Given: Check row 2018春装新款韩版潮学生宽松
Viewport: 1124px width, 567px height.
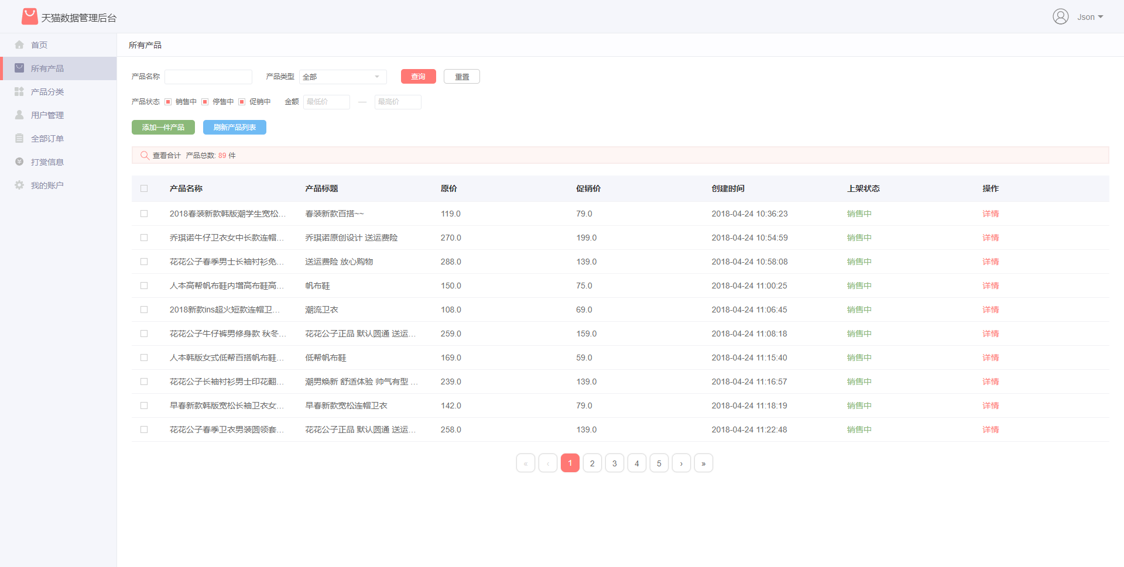Looking at the screenshot, I should [144, 214].
